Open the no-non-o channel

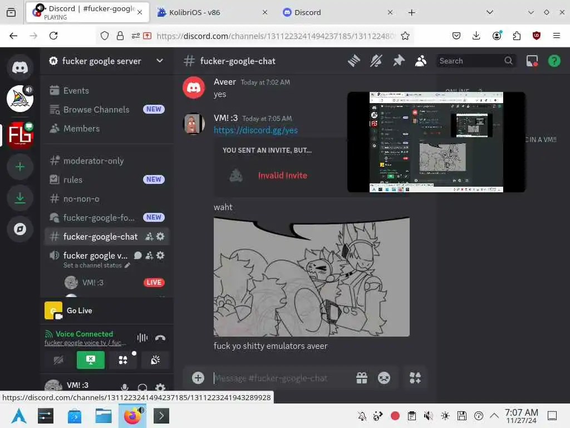107,199
